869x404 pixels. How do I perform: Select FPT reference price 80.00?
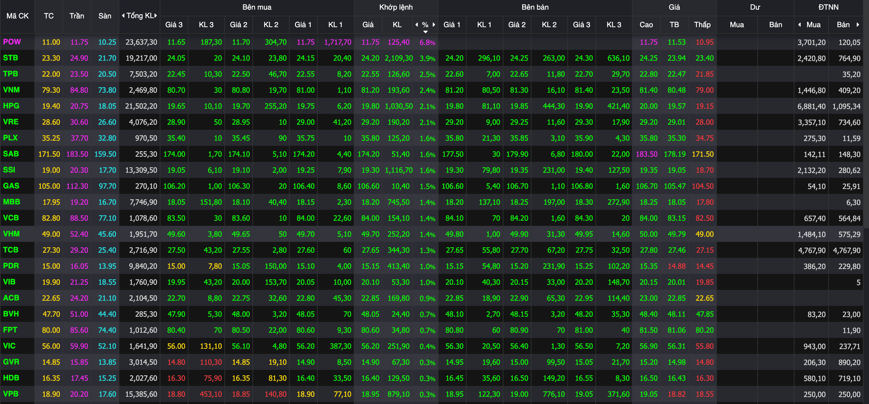coord(51,330)
